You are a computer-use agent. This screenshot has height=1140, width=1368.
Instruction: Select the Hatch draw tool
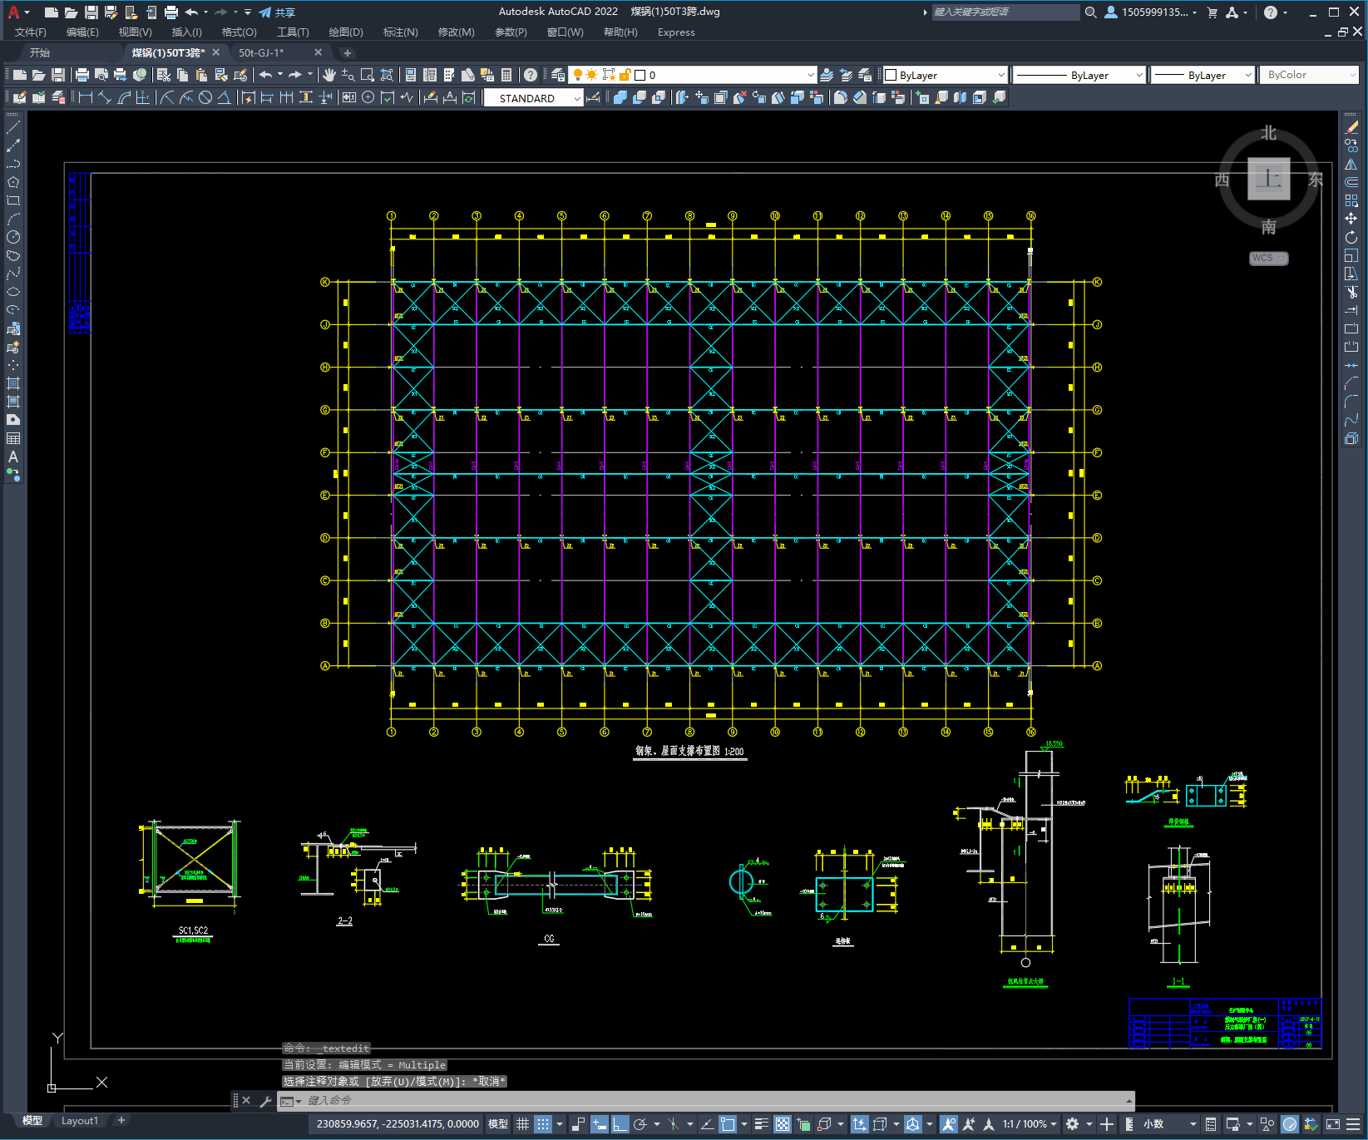tap(13, 383)
